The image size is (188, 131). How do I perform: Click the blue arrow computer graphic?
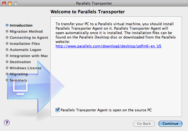click(x=36, y=86)
